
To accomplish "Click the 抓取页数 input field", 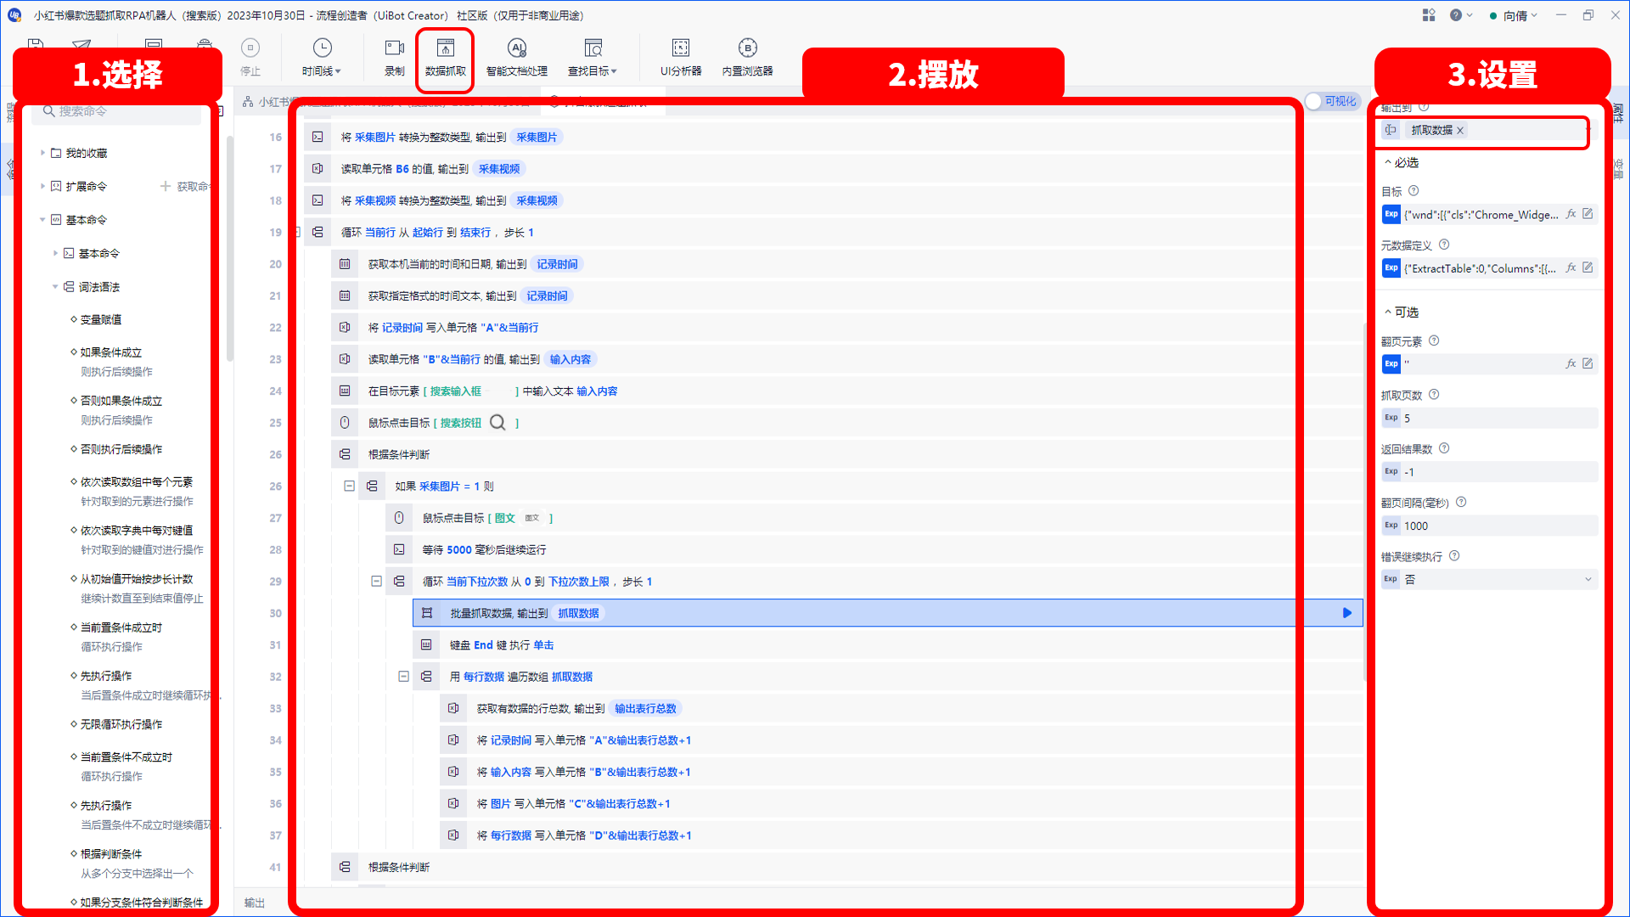I will click(x=1490, y=418).
